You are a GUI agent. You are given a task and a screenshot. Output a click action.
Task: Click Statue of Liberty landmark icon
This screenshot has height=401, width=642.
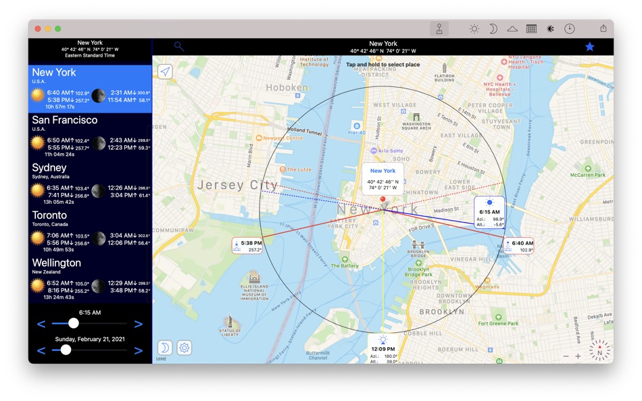pyautogui.click(x=230, y=321)
